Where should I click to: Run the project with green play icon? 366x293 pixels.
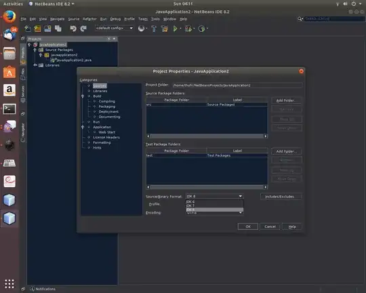175,28
